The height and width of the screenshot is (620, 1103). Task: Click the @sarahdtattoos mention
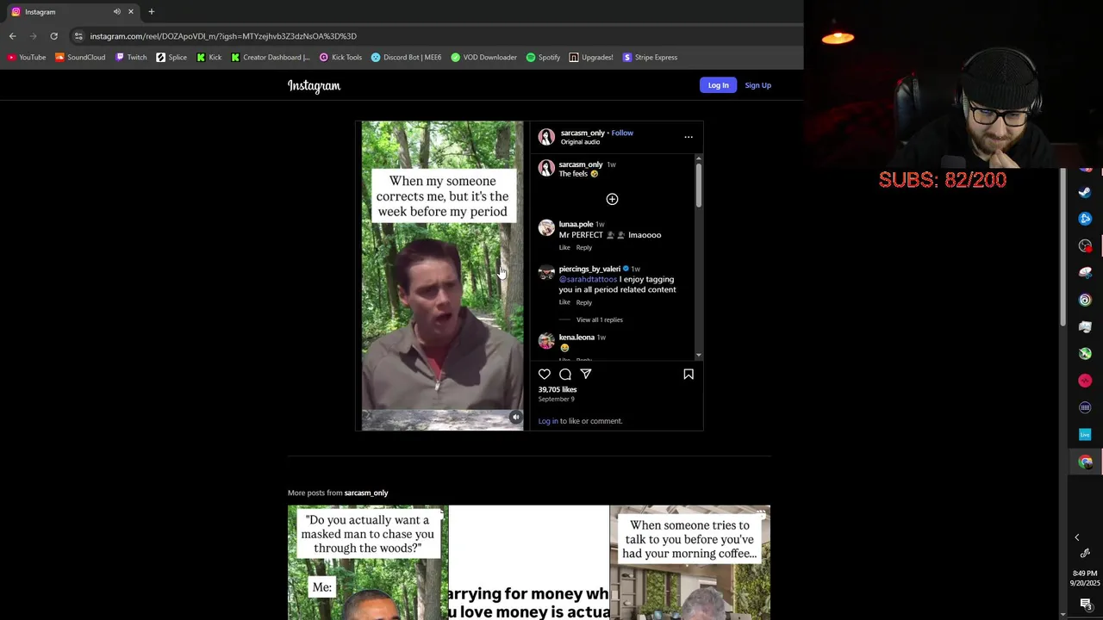(x=588, y=279)
